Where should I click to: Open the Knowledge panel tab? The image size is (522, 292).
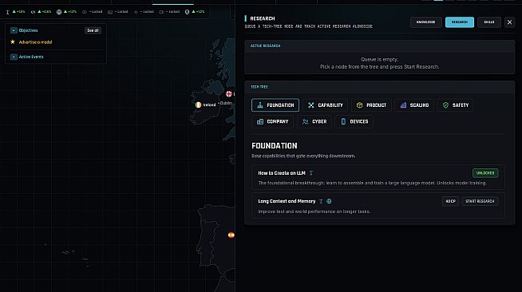[425, 22]
